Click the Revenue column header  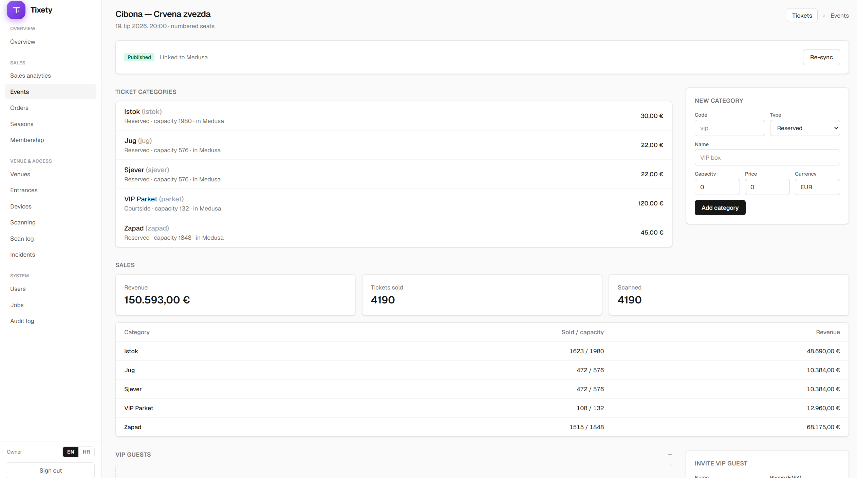828,332
